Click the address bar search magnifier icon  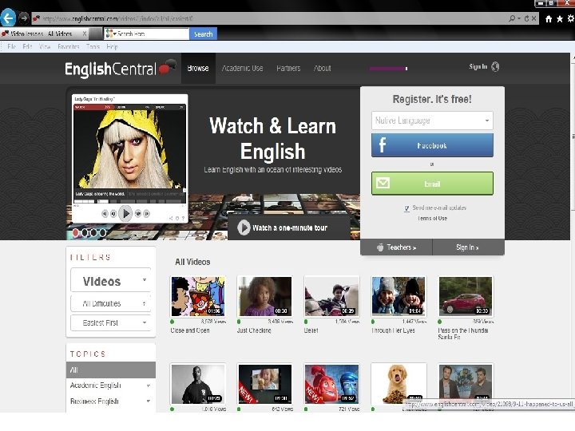click(512, 18)
